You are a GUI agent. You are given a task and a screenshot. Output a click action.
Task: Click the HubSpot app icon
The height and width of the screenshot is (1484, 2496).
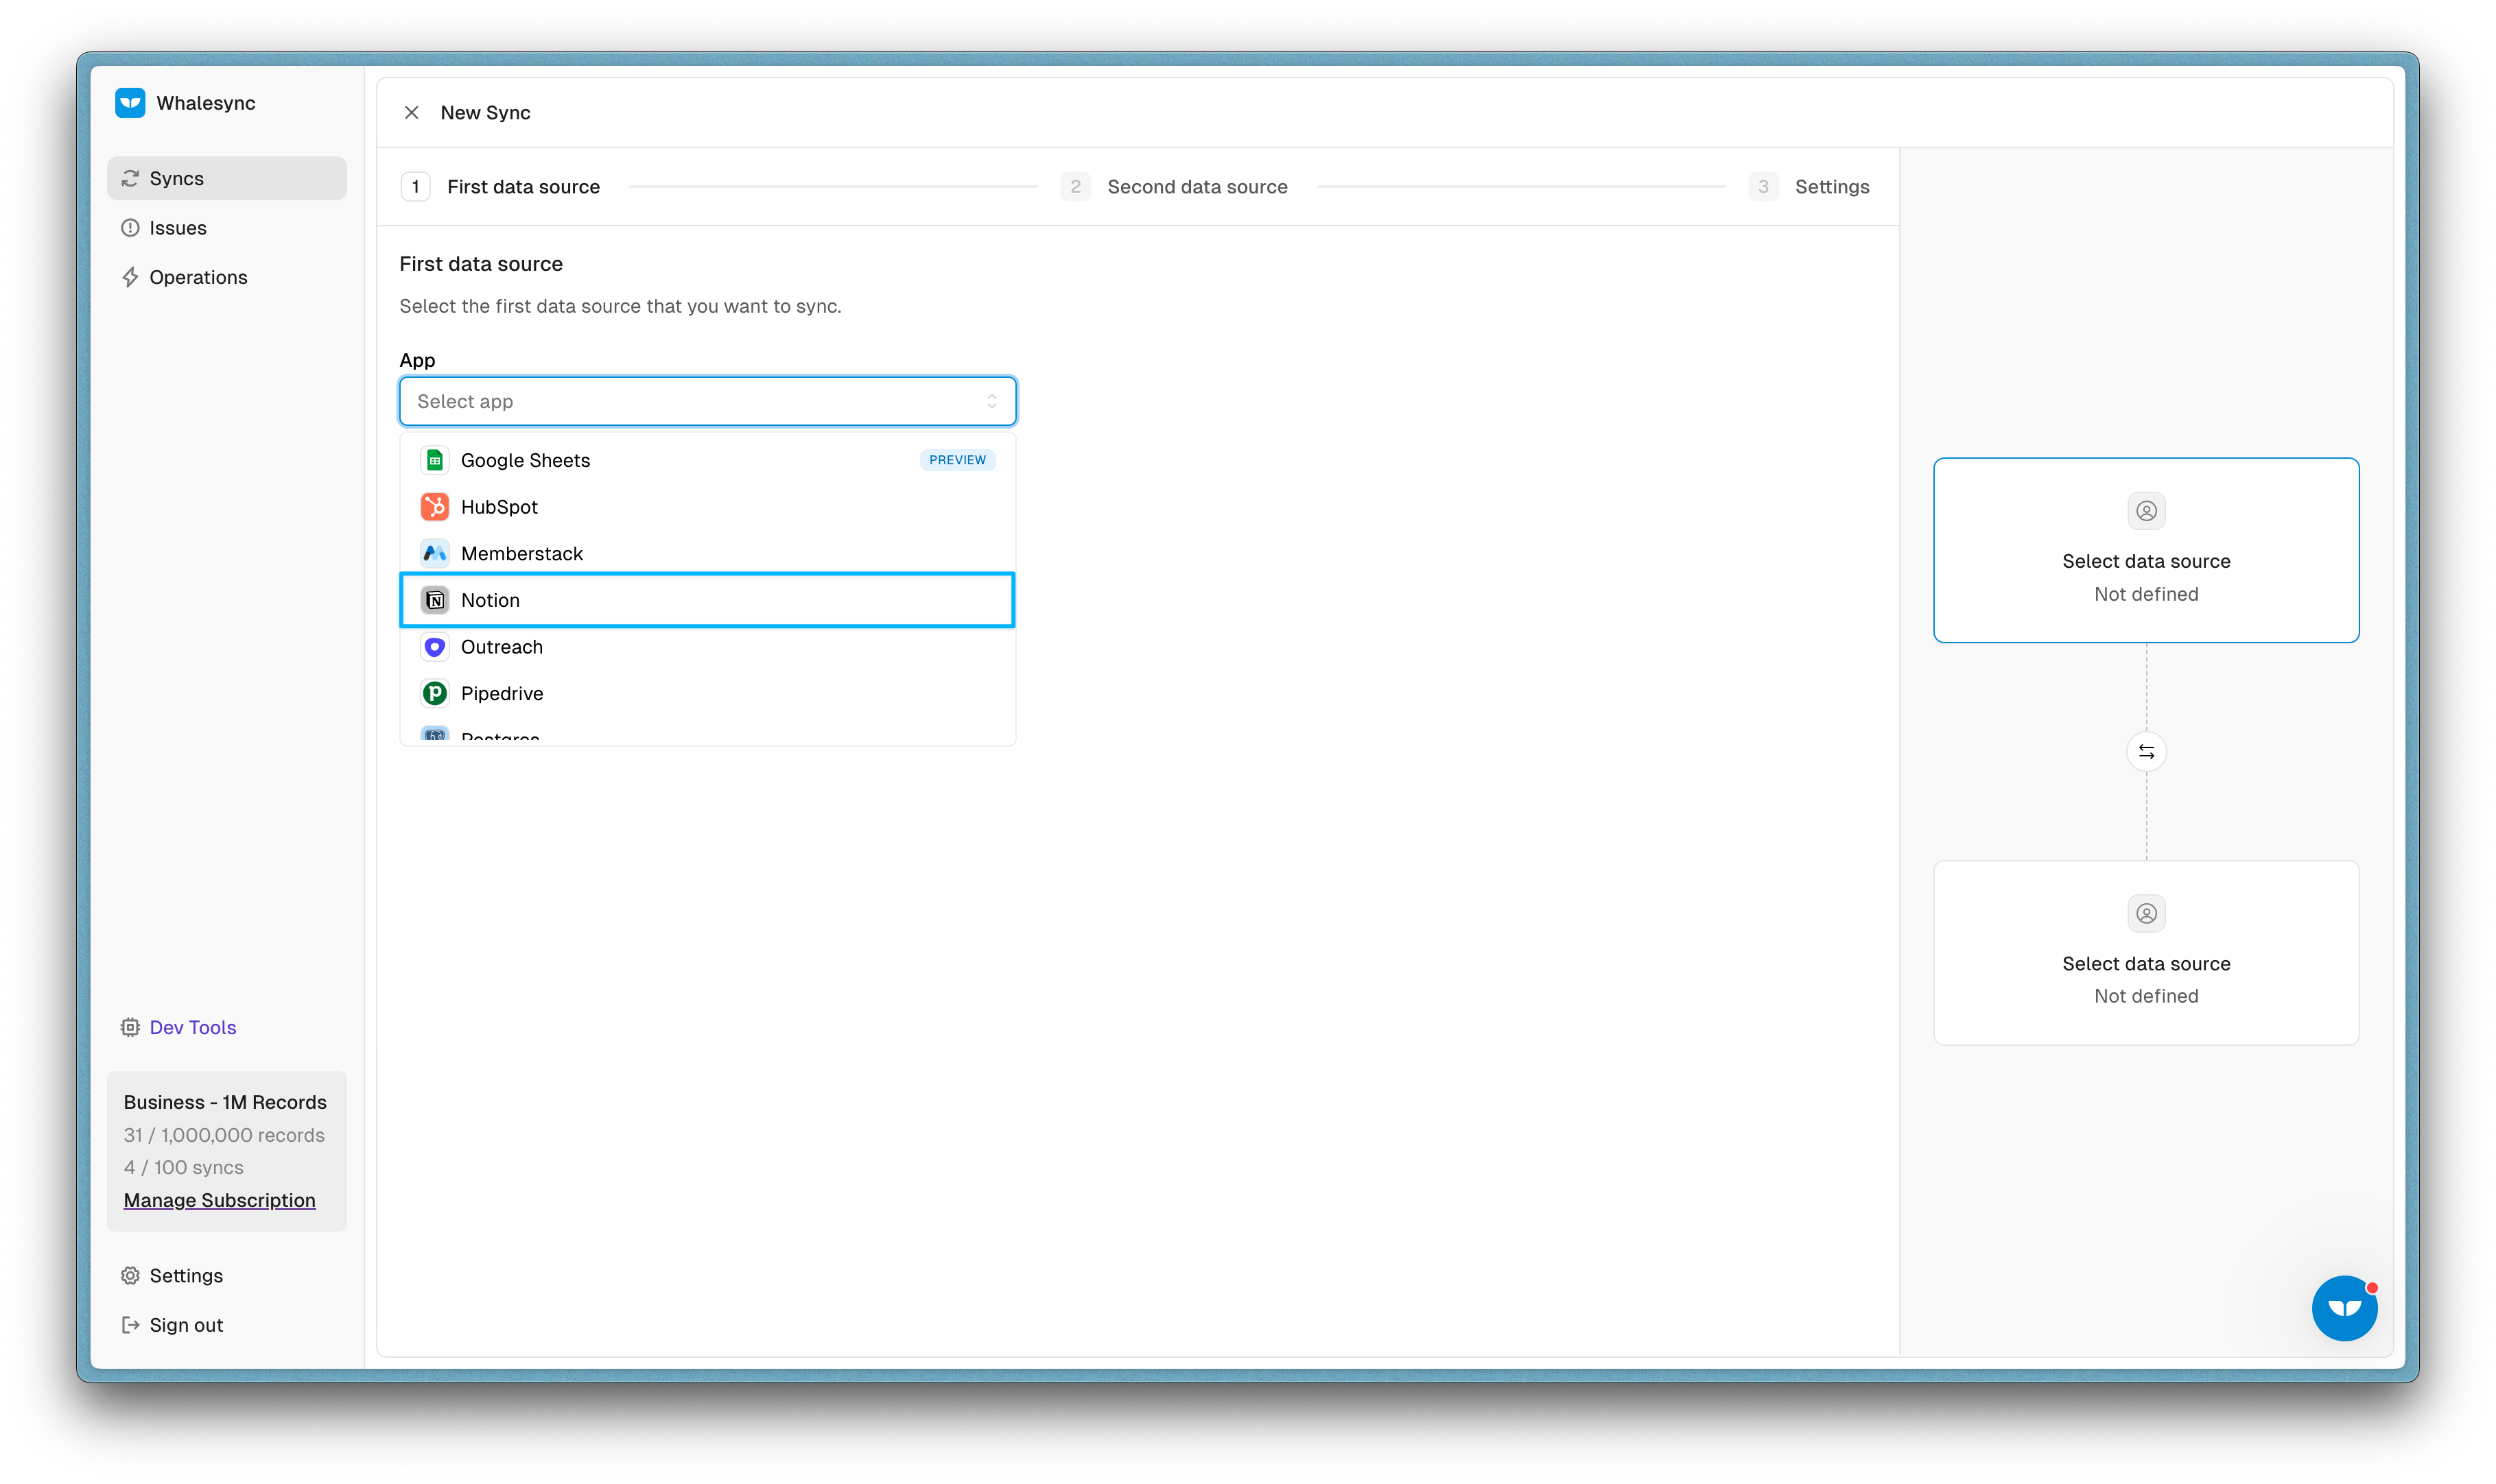(434, 507)
